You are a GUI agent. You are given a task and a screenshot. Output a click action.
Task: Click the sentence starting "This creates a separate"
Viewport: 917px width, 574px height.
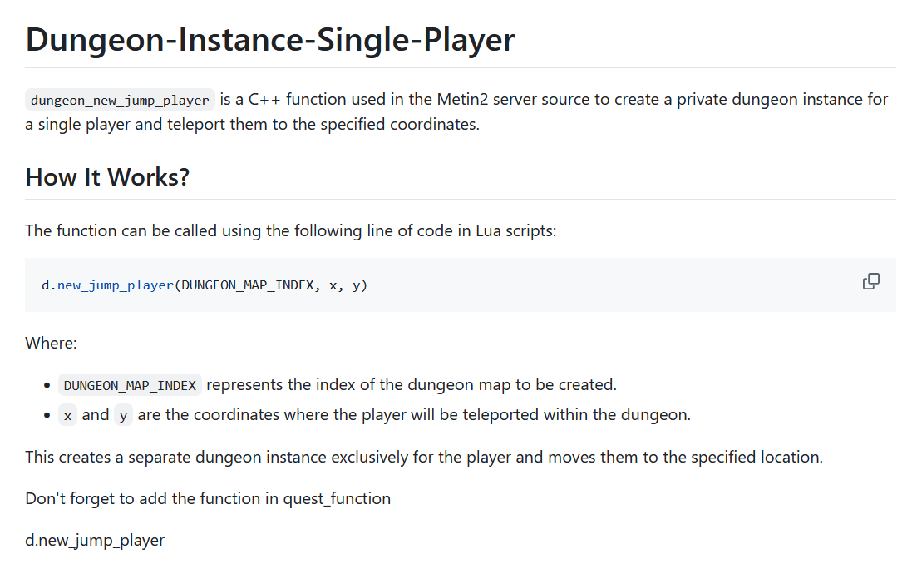click(424, 457)
